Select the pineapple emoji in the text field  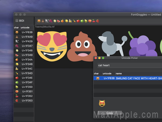74,21
